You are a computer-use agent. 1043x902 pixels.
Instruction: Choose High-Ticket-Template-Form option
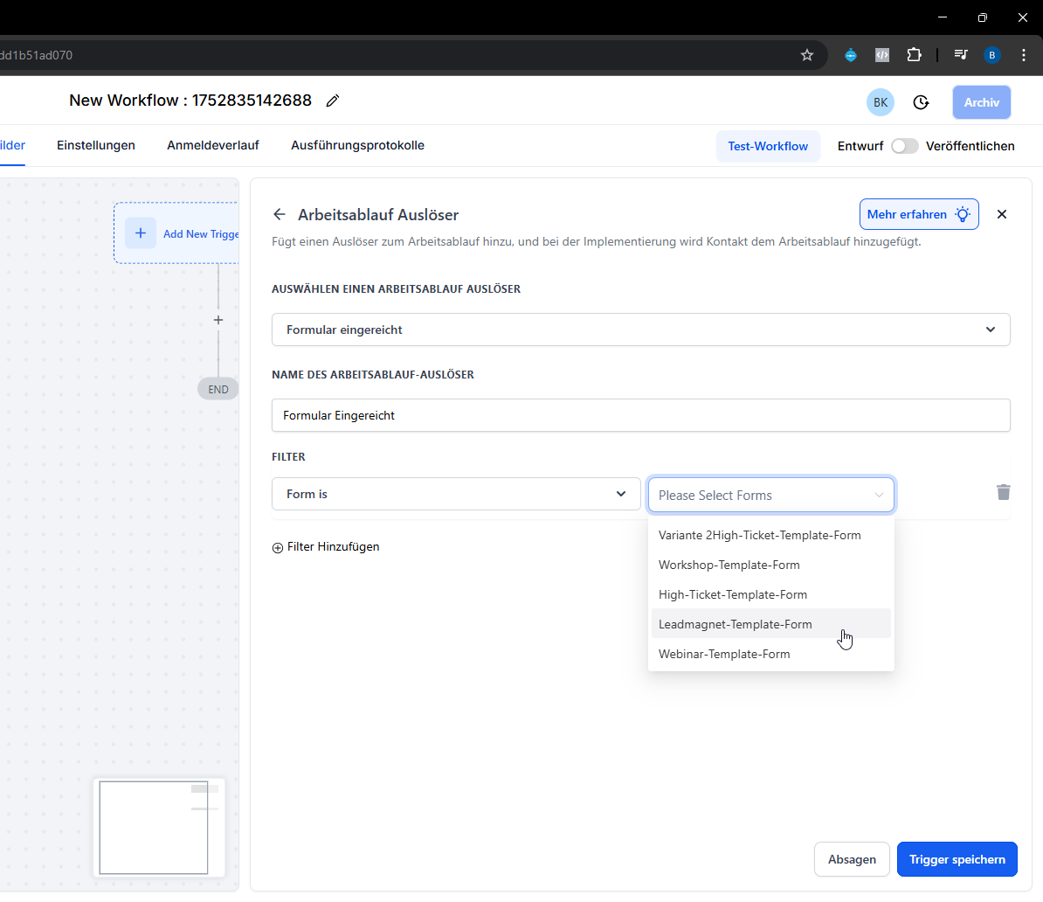pyautogui.click(x=771, y=594)
